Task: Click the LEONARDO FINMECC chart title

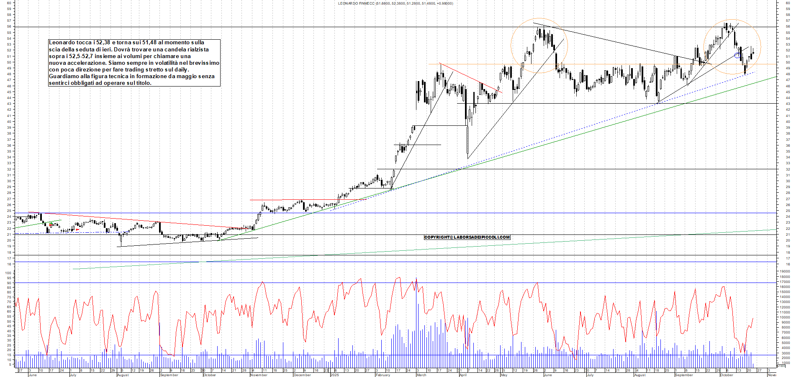Action: tap(395, 3)
